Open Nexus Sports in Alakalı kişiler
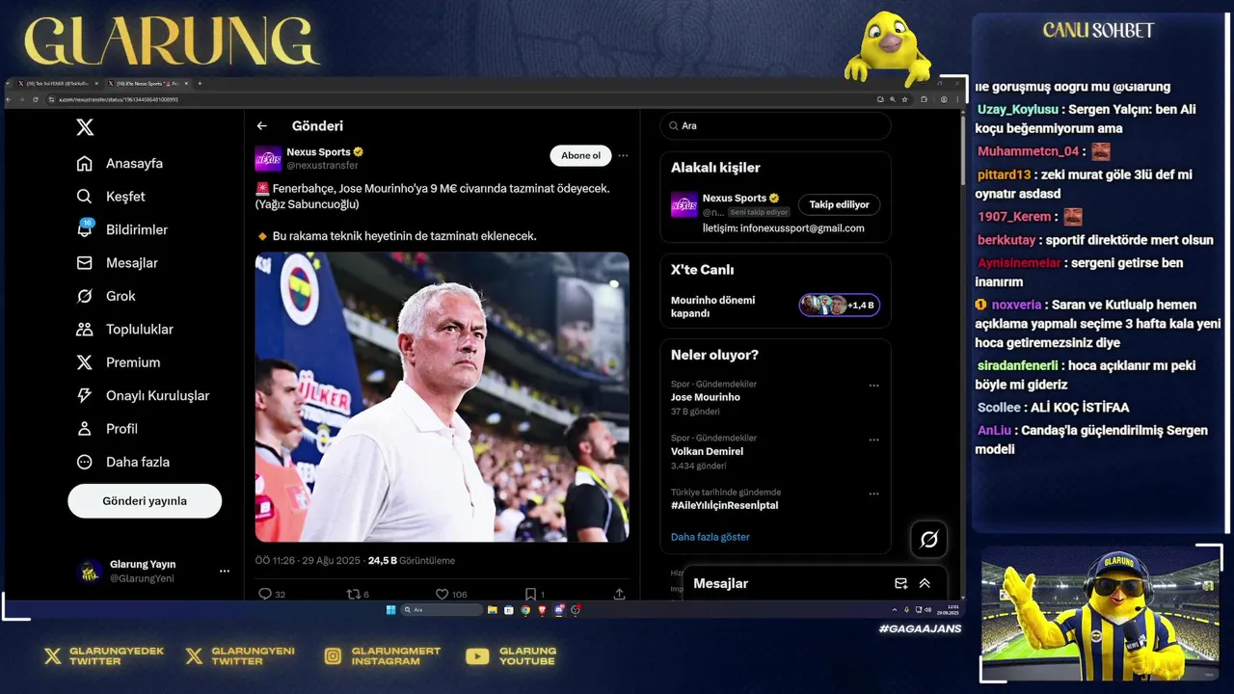Viewport: 1234px width, 694px height. [x=735, y=198]
